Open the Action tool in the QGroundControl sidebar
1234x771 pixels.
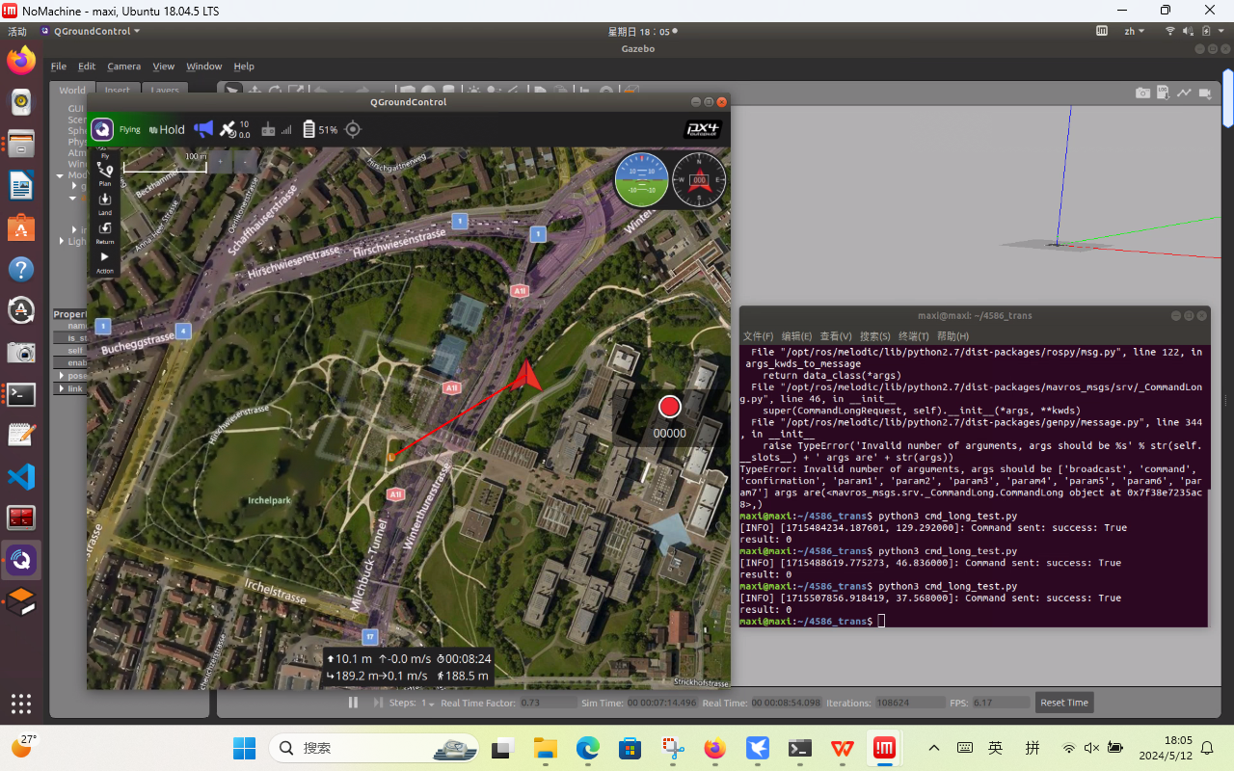tap(105, 260)
